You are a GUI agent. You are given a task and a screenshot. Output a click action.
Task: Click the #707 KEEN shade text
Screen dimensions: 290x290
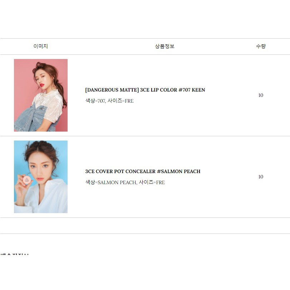click(x=192, y=90)
